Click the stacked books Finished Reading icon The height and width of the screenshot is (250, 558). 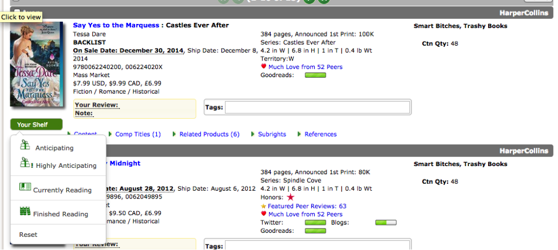tap(25, 212)
